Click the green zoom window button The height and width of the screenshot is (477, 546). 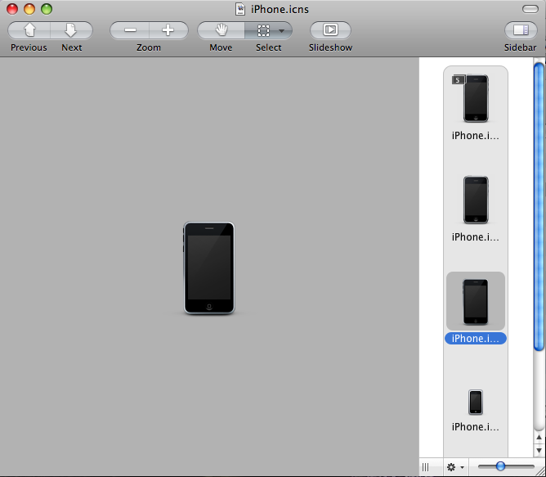47,9
